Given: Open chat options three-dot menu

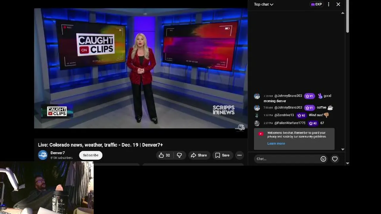Looking at the screenshot, I should tap(329, 4).
